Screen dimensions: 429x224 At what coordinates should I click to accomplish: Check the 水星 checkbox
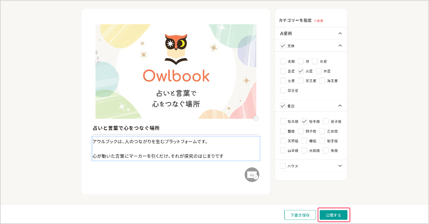315,61
